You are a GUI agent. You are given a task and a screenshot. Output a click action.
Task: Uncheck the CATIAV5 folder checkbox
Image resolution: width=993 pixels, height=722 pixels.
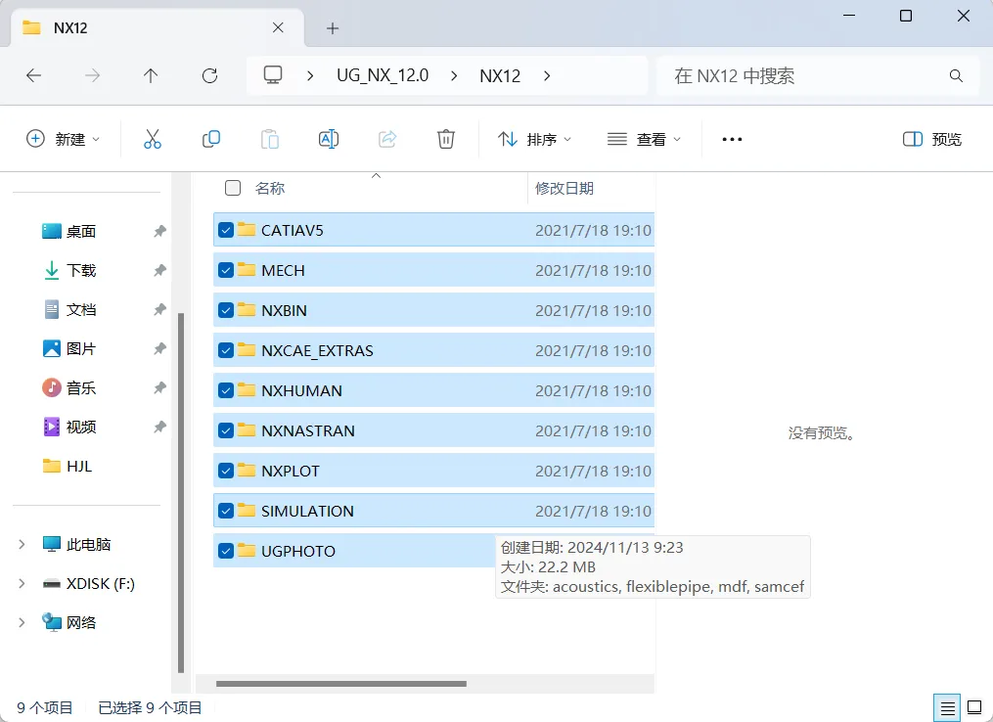point(225,230)
